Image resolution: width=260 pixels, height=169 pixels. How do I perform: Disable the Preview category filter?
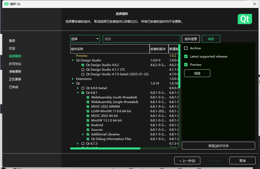186,64
